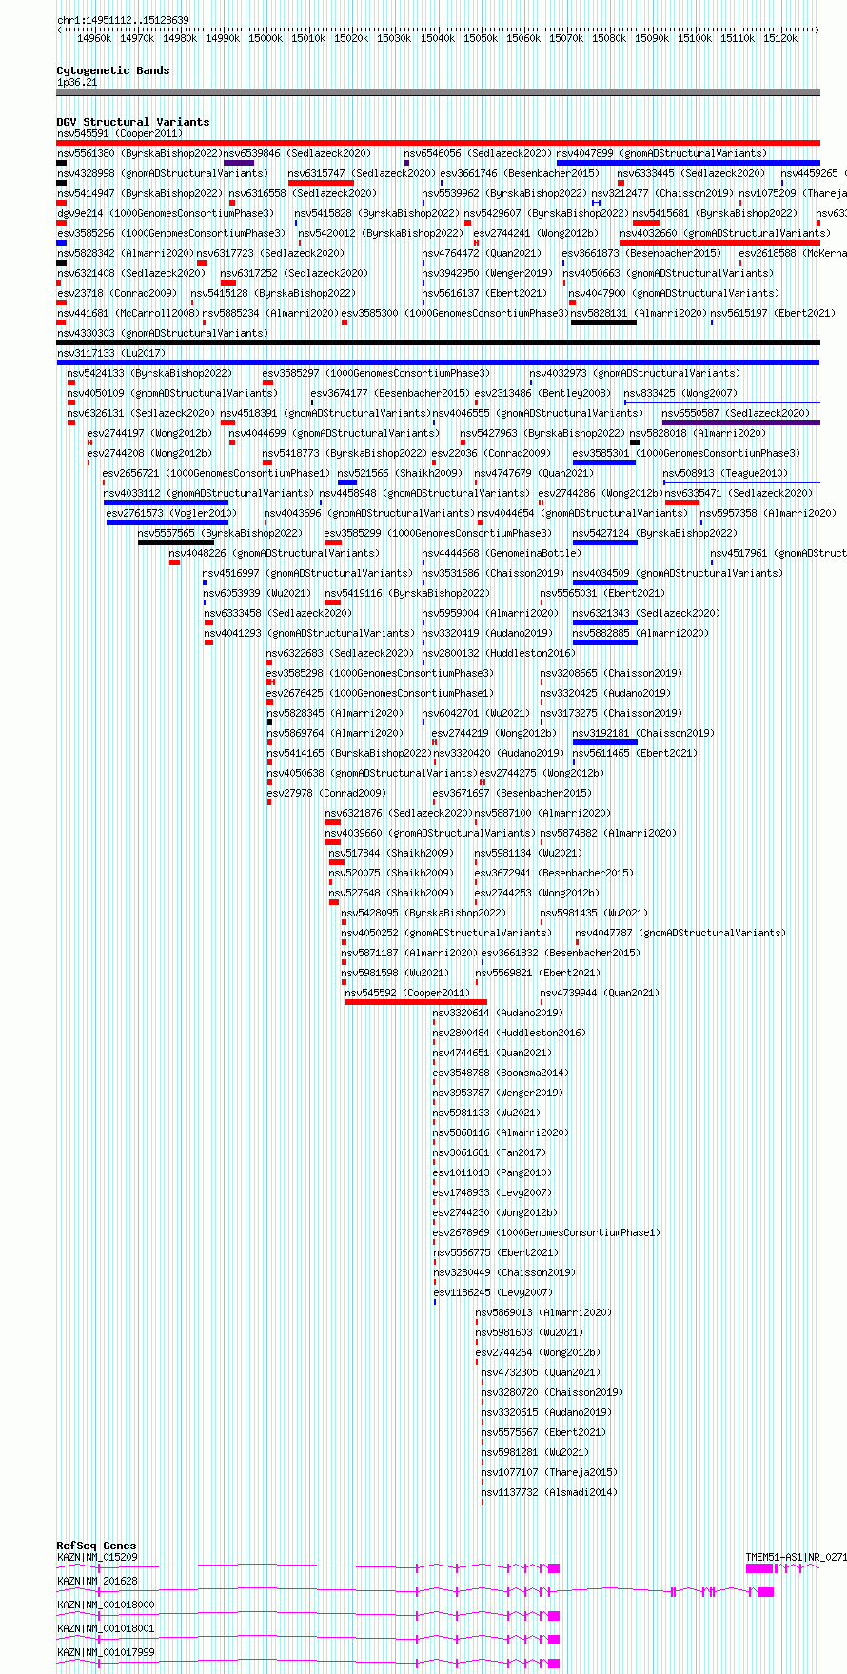Open the nsv833425 (Wong2007) label
The width and height of the screenshot is (847, 1674).
coord(680,393)
